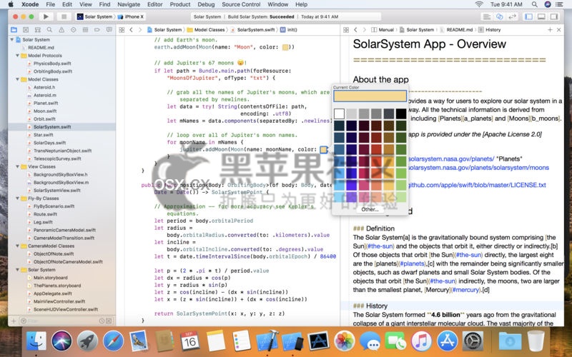Click Model Classes in the jump bar
This screenshot has width=572, height=357.
206,30
